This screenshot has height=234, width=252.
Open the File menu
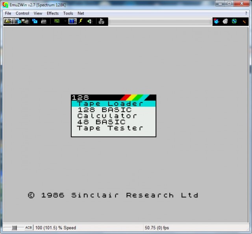8,13
